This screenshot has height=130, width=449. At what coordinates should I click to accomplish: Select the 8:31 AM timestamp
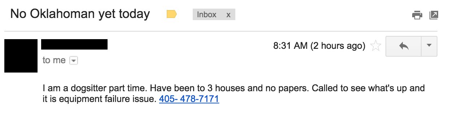[x=291, y=46]
